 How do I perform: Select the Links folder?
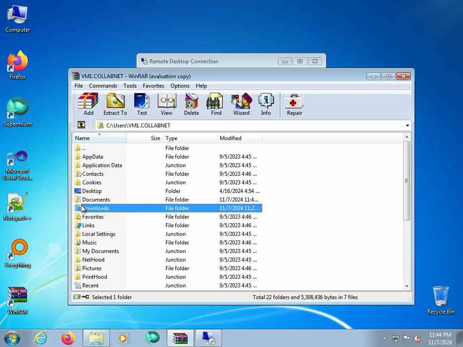[x=167, y=225]
